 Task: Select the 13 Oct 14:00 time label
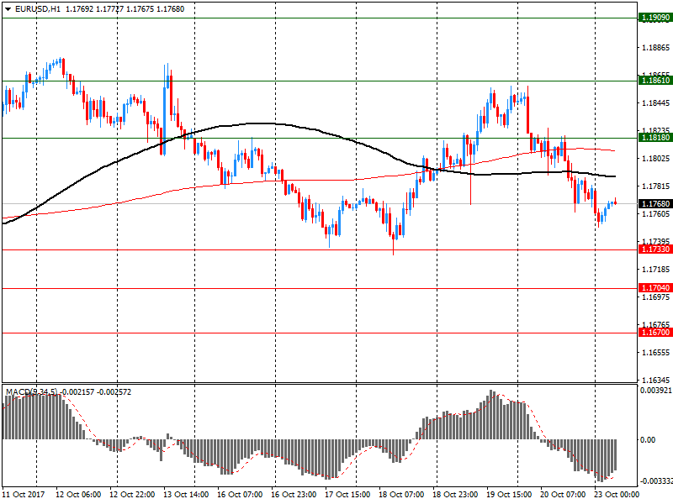[186, 495]
